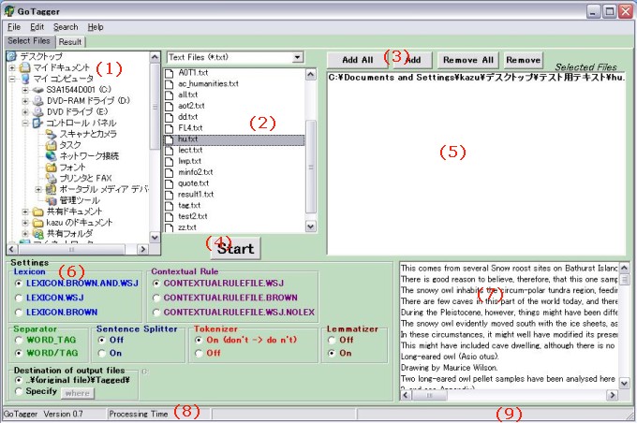Collapse the Control Panel tree node
This screenshot has width=637, height=423.
pyautogui.click(x=25, y=123)
